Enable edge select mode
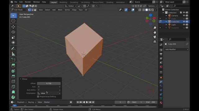The image size is (199, 111). [x=32, y=10]
